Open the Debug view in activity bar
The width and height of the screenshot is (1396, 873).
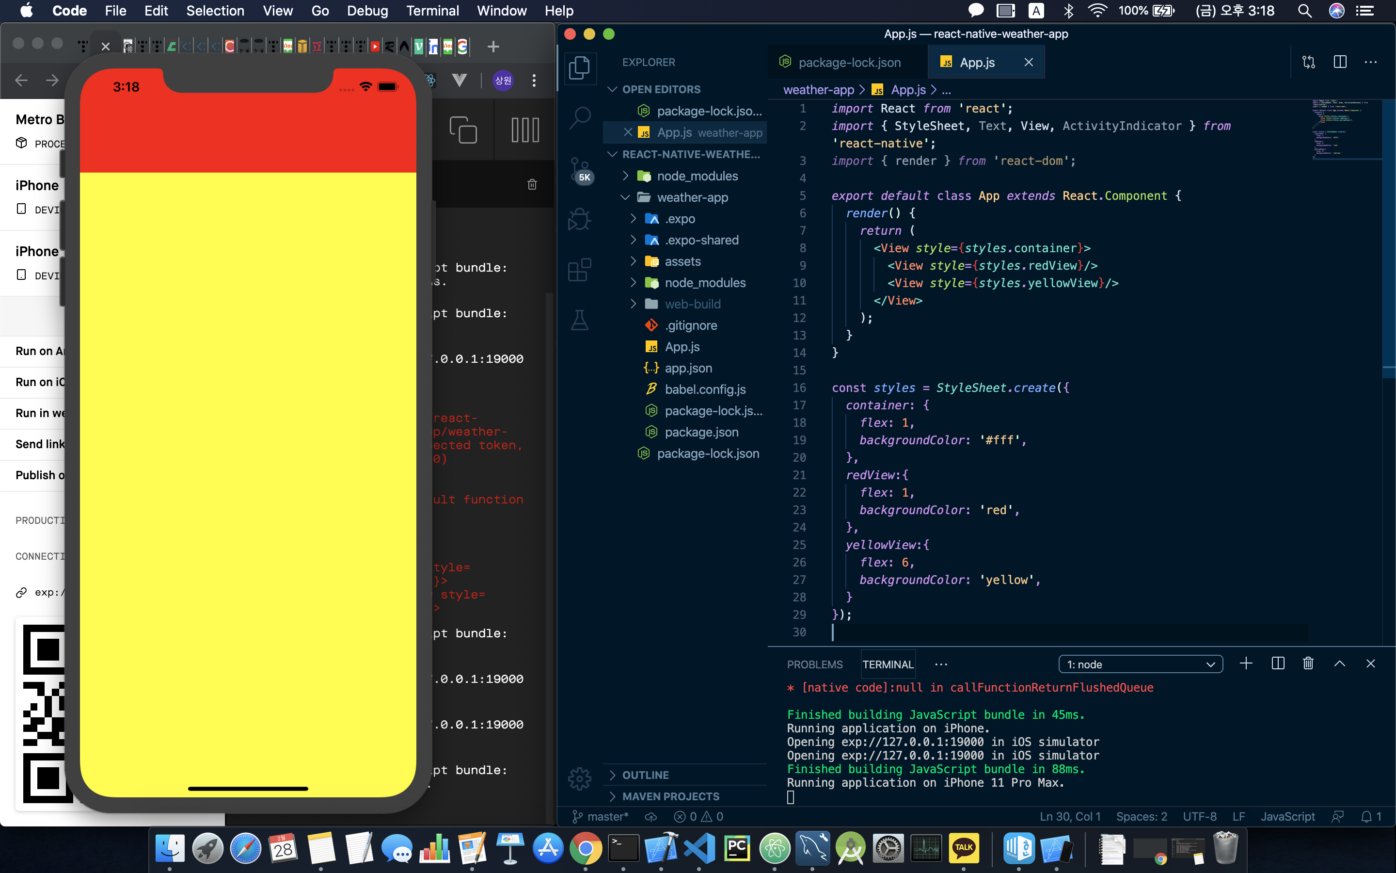[579, 219]
